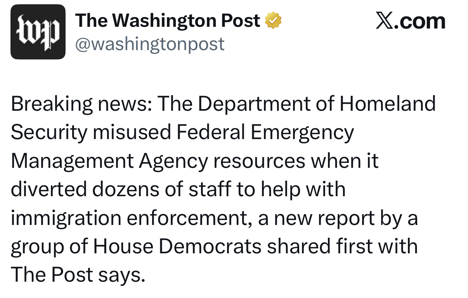
Task: Click the gold verified checkmark badge
Action: [x=273, y=21]
